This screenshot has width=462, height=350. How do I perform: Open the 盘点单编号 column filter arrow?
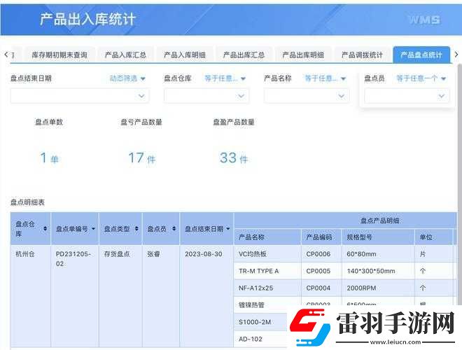pos(93,229)
